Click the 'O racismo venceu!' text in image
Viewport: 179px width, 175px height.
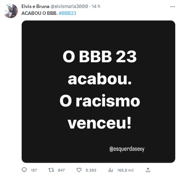point(100,112)
